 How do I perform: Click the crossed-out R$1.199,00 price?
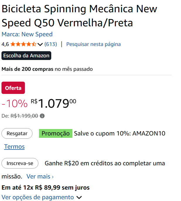(x=24, y=116)
